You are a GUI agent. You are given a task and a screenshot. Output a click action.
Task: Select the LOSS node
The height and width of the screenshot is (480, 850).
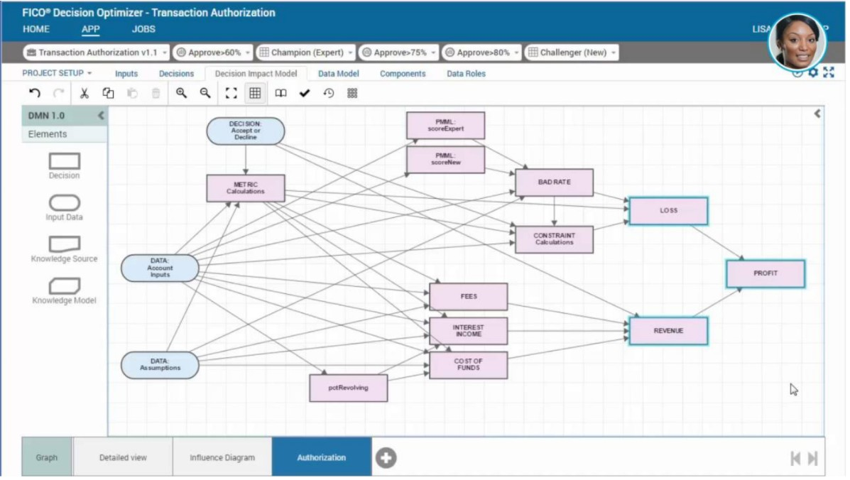tap(668, 211)
